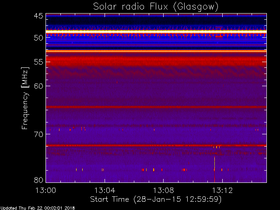Click the red horizontal line near 64 MHz
This screenshot has width=280, height=210.
tap(156, 107)
